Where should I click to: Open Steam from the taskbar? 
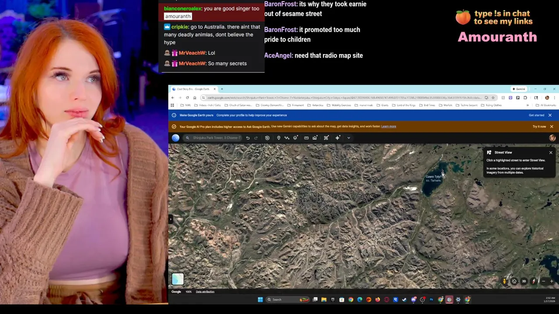[x=404, y=300]
